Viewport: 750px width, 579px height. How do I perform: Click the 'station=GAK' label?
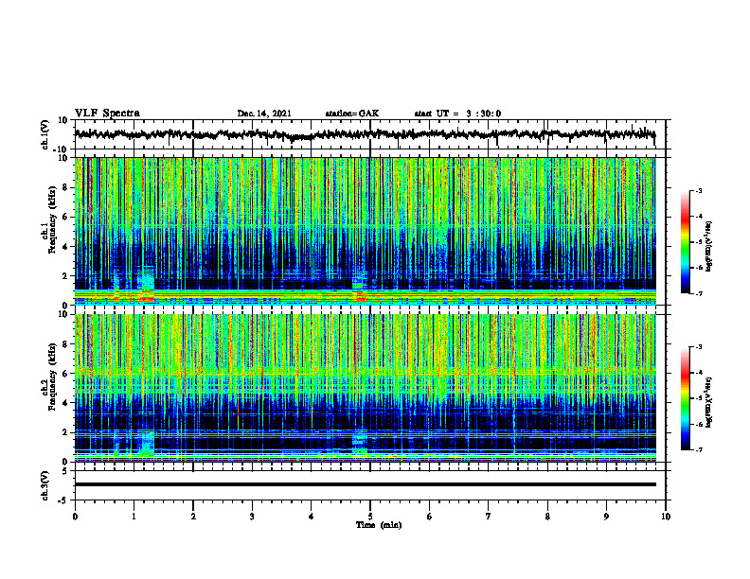(x=352, y=114)
